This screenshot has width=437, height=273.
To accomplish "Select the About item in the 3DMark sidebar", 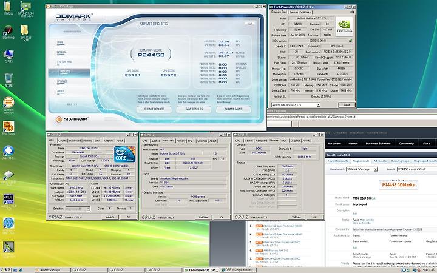I will 61,91.
